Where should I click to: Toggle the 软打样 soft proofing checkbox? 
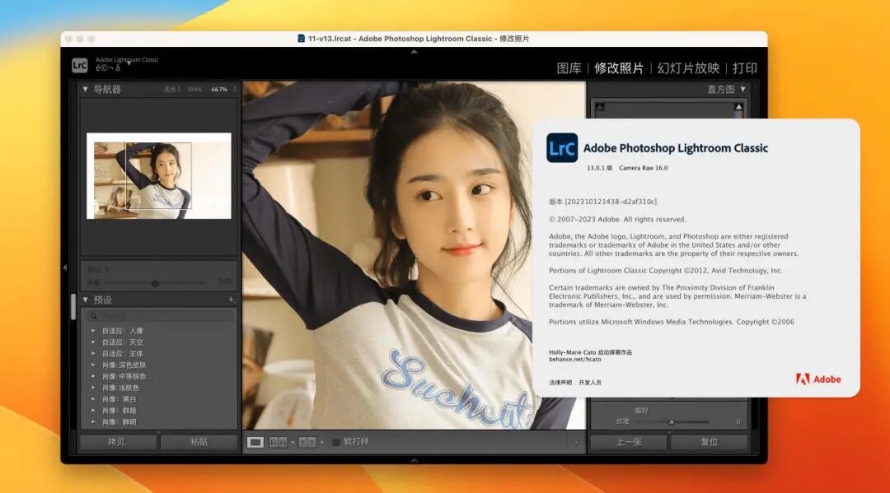(335, 442)
